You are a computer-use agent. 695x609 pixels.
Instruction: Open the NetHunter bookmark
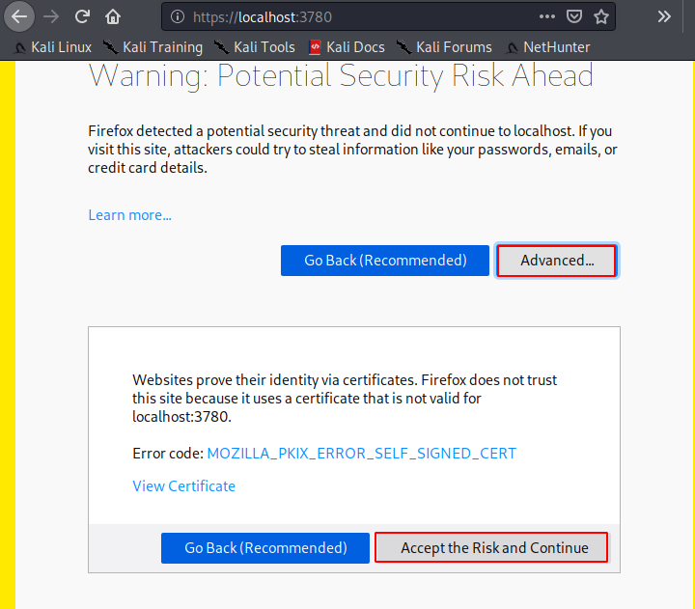[548, 47]
